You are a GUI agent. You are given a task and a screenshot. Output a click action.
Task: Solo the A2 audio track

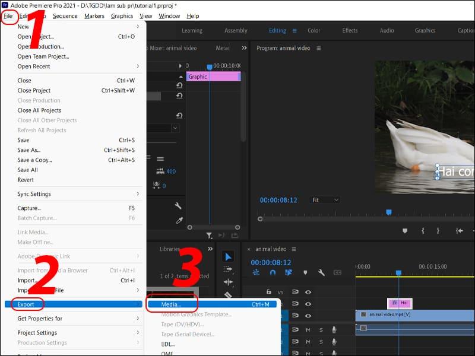click(x=320, y=341)
